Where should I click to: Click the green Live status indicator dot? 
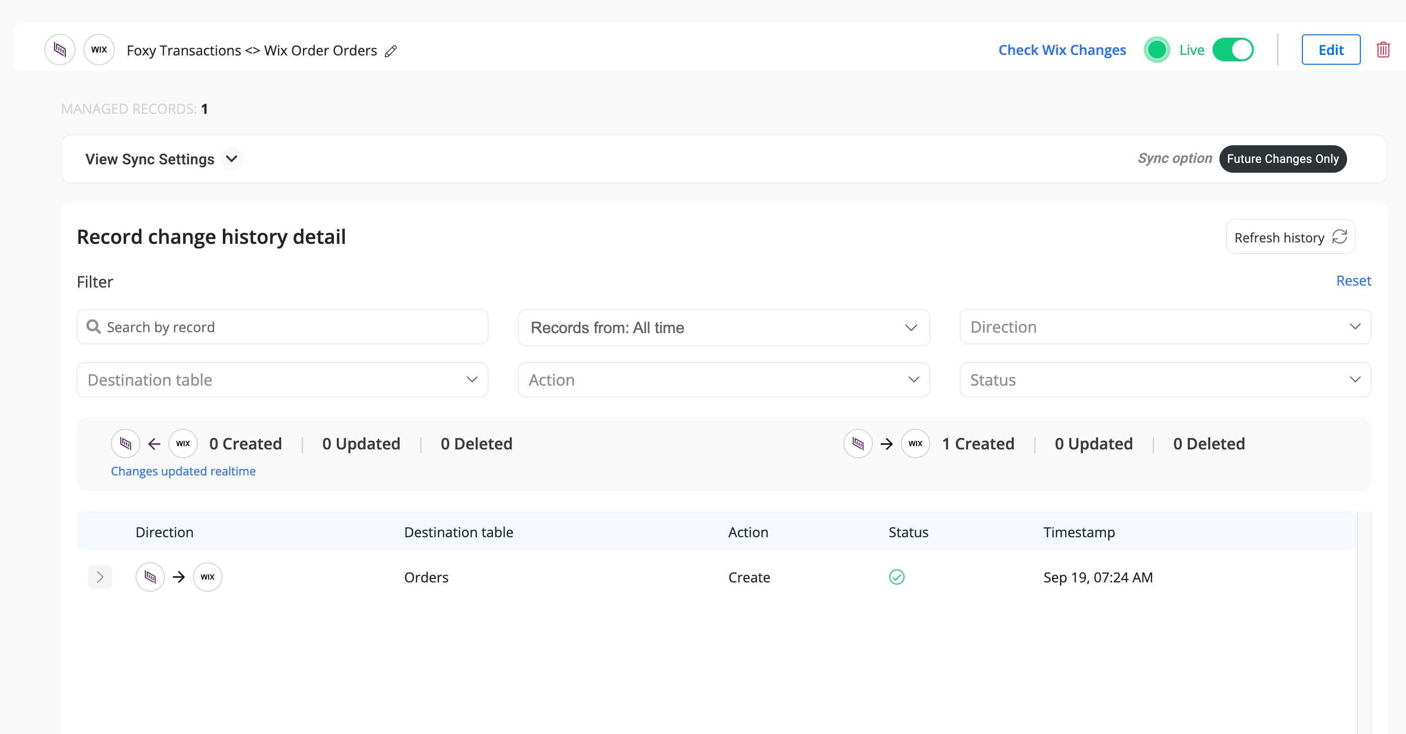[x=1156, y=50]
